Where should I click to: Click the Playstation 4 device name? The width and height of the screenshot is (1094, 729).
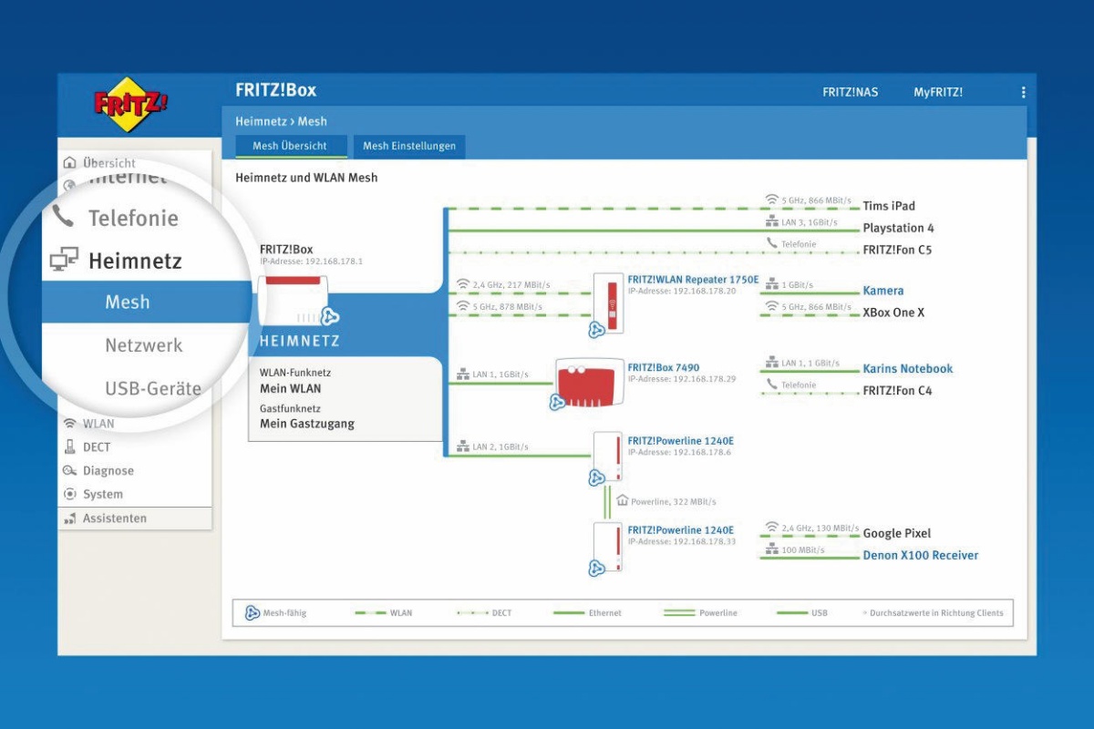pyautogui.click(x=898, y=228)
